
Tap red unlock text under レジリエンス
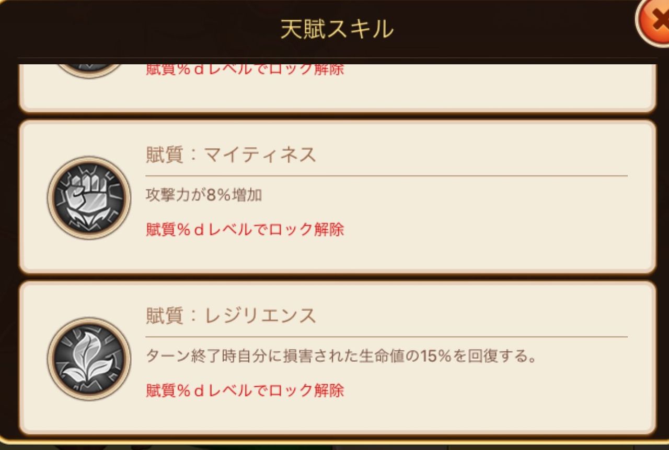tap(245, 390)
